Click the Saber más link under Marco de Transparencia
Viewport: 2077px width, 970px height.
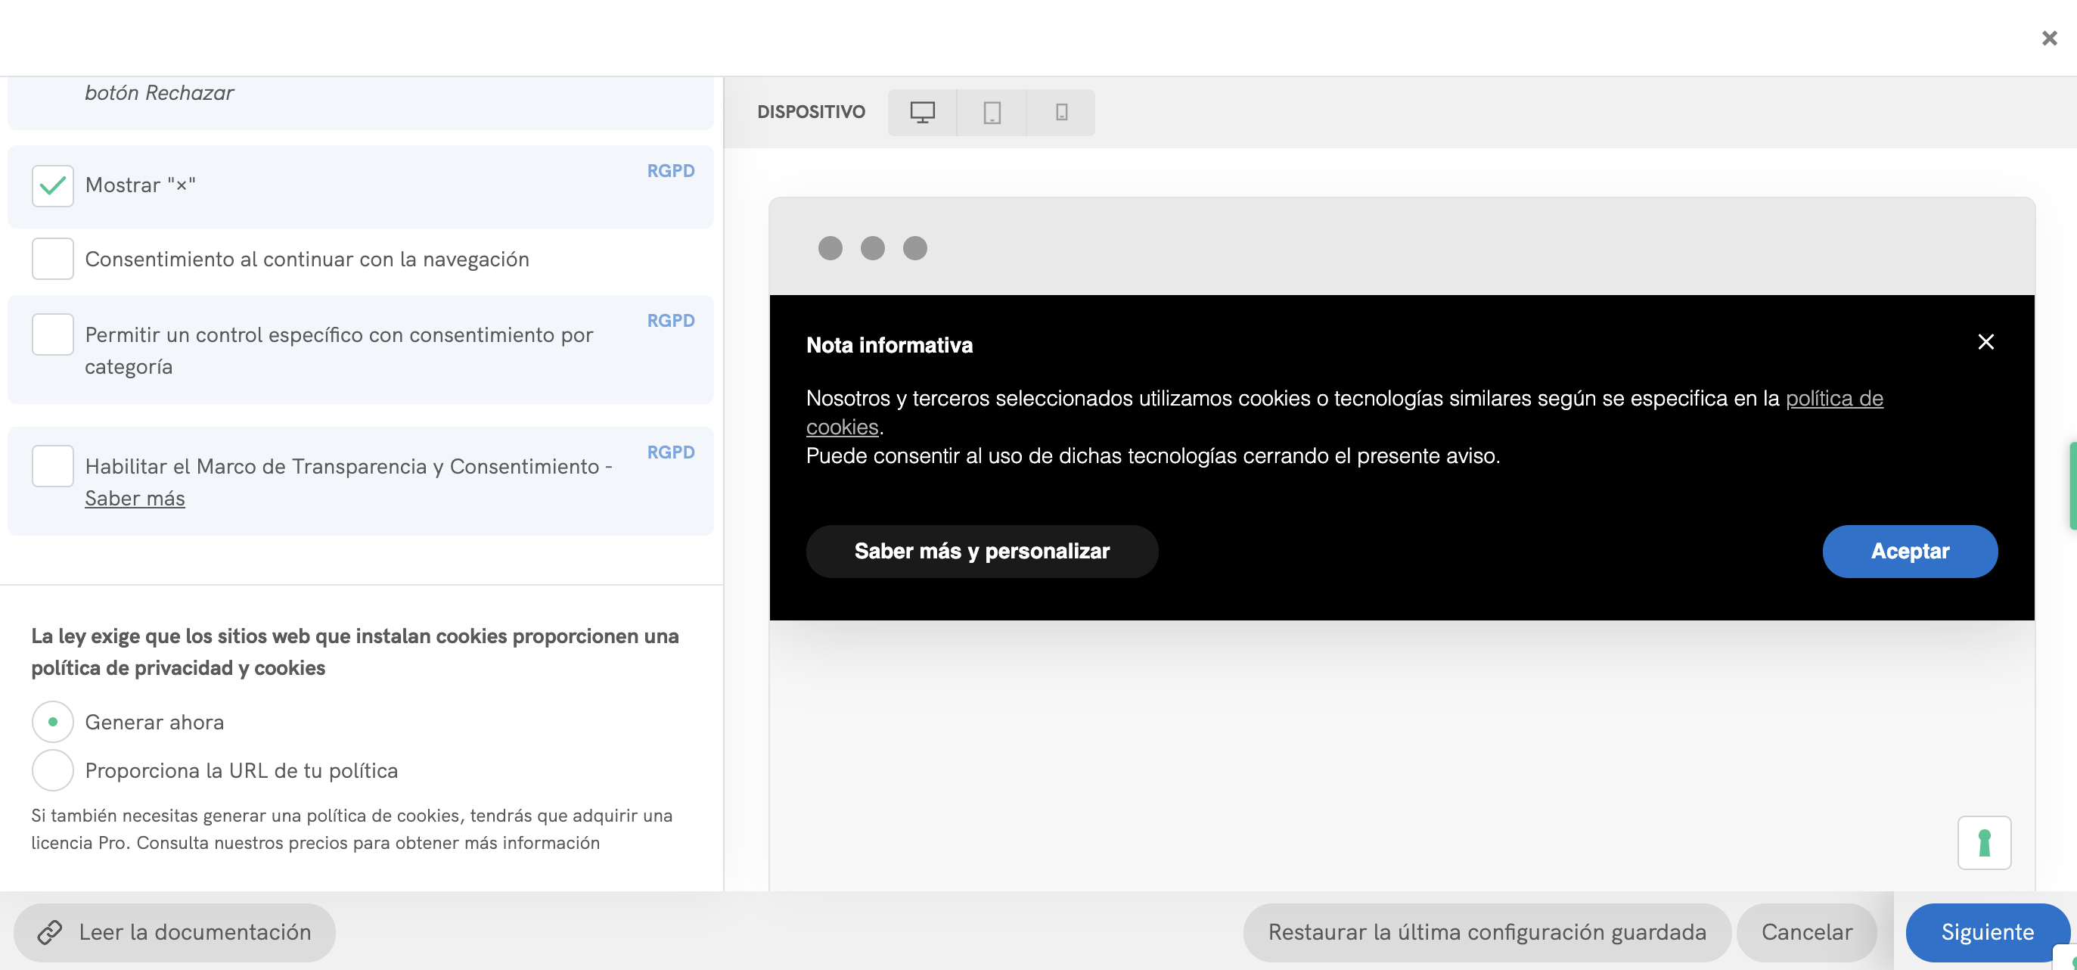click(x=134, y=498)
